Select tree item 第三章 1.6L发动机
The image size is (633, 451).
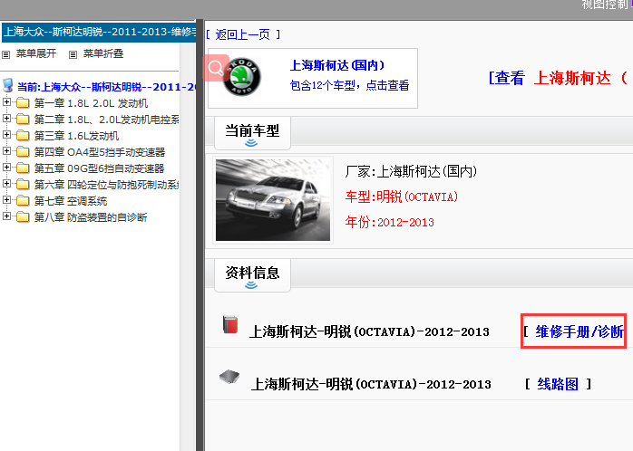click(76, 136)
